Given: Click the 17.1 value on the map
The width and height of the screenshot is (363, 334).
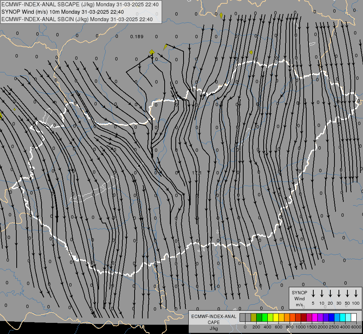Looking at the screenshot, I should (197, 173).
